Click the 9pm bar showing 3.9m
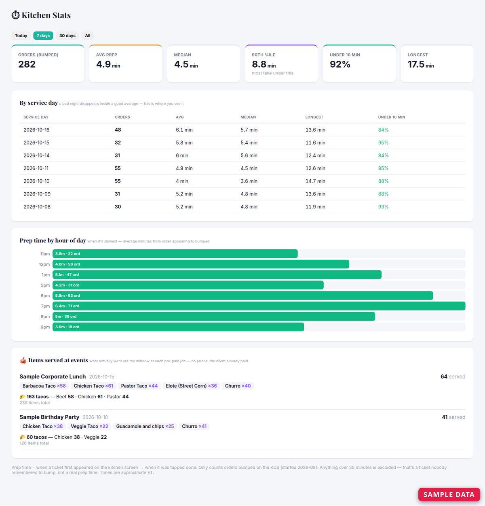 coord(178,327)
